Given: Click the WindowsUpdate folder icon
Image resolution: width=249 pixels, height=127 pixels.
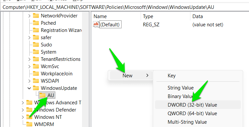Looking at the screenshot, I should (36, 88).
